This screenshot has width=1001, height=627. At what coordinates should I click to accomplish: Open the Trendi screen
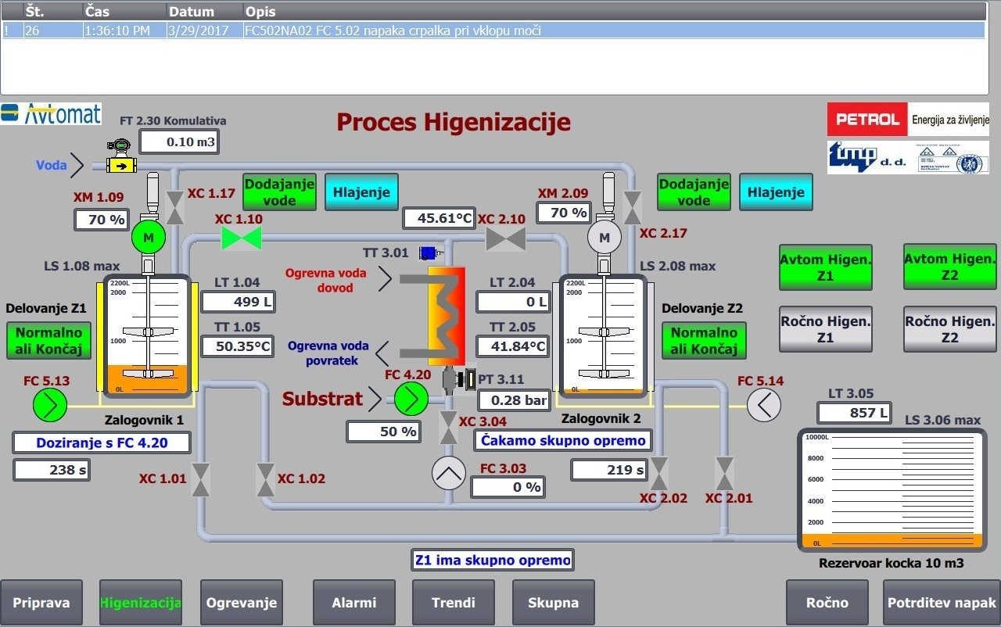[x=454, y=603]
